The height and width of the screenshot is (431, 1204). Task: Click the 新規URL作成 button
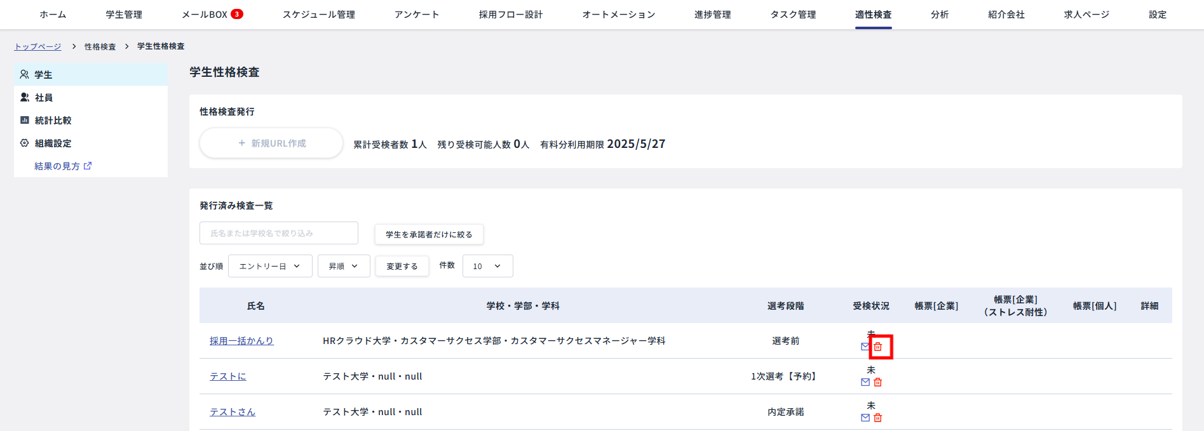pyautogui.click(x=271, y=143)
